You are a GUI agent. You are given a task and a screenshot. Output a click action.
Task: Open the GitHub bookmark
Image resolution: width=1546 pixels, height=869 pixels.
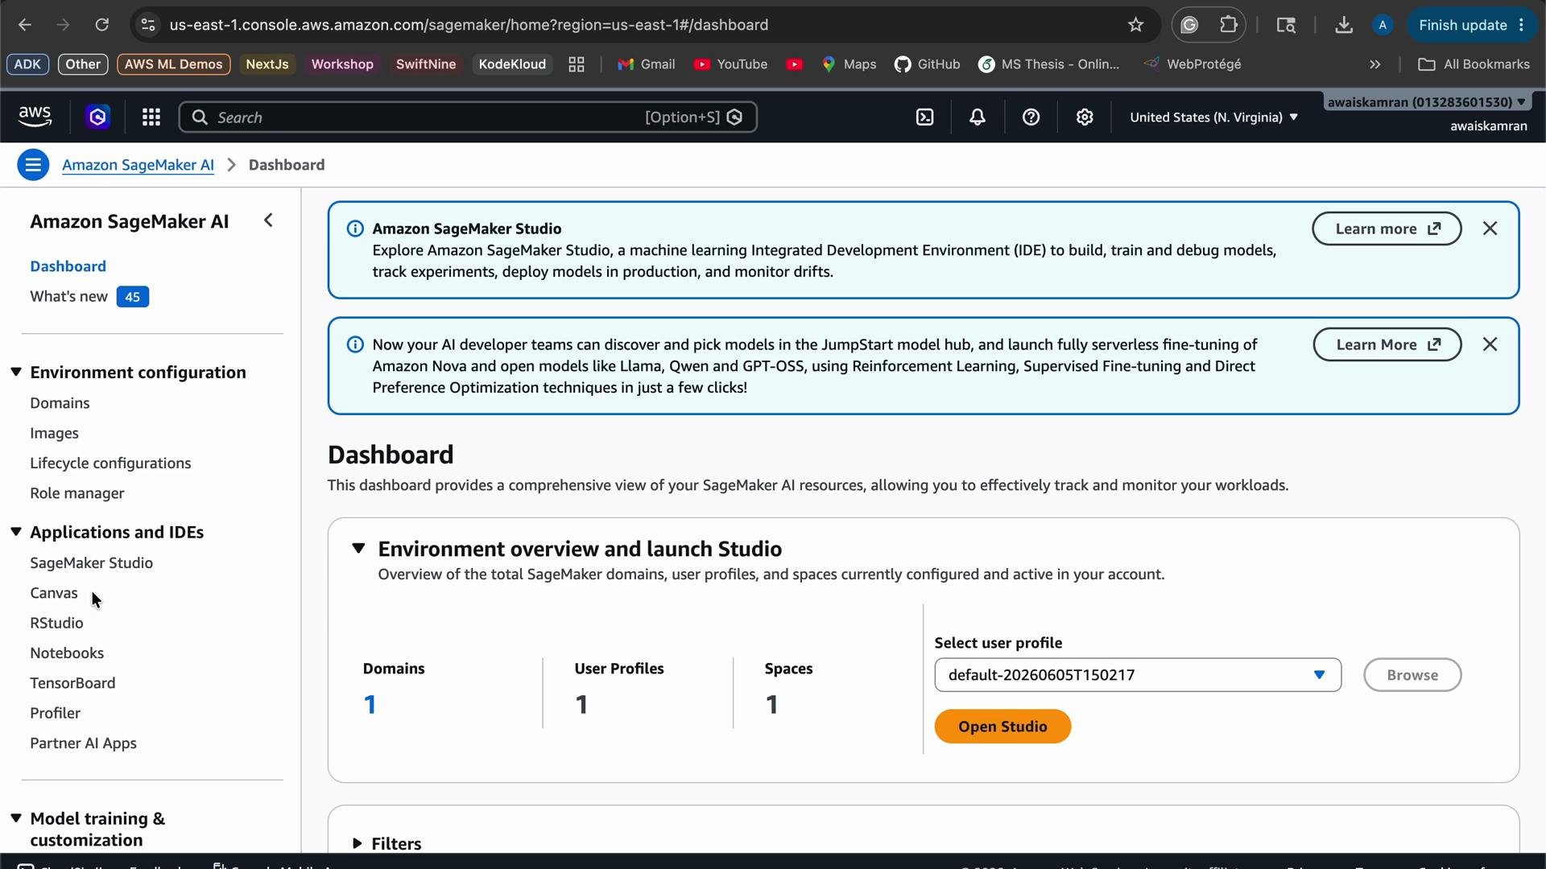point(927,64)
